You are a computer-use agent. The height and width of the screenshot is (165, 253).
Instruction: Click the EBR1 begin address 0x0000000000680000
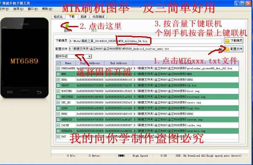coord(90,80)
